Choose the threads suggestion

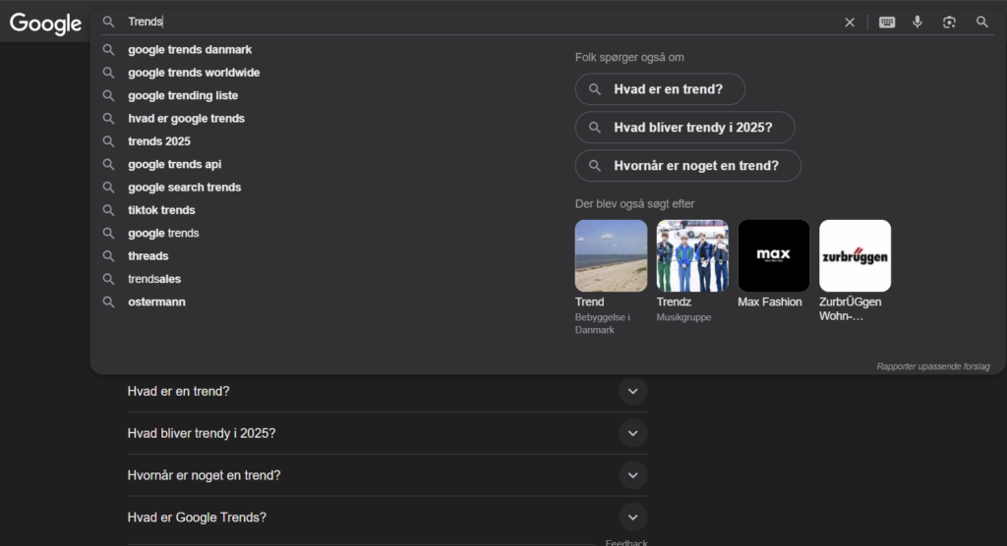click(148, 256)
